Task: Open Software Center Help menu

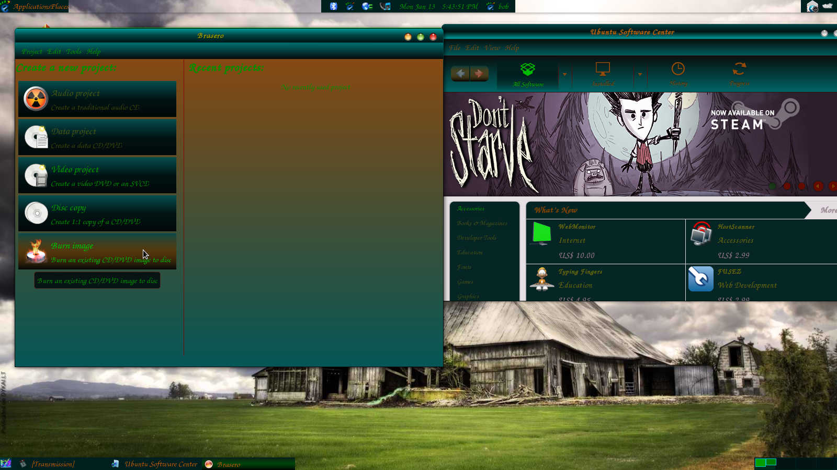Action: [x=512, y=48]
